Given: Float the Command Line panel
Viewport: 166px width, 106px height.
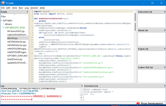Looking at the screenshot, I should pos(165,86).
